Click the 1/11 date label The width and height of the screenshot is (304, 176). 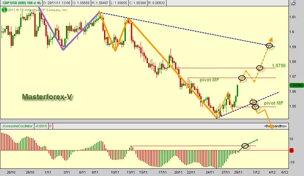[48, 172]
